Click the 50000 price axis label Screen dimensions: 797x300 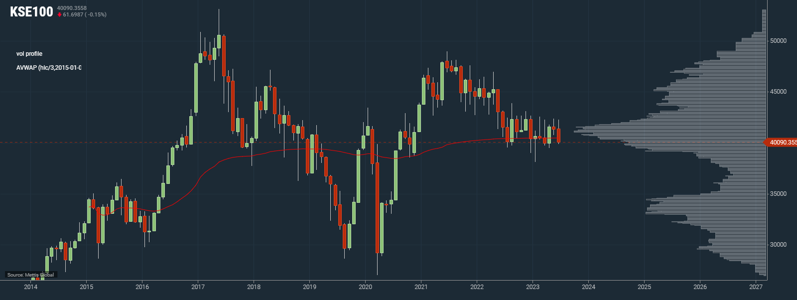(x=778, y=41)
